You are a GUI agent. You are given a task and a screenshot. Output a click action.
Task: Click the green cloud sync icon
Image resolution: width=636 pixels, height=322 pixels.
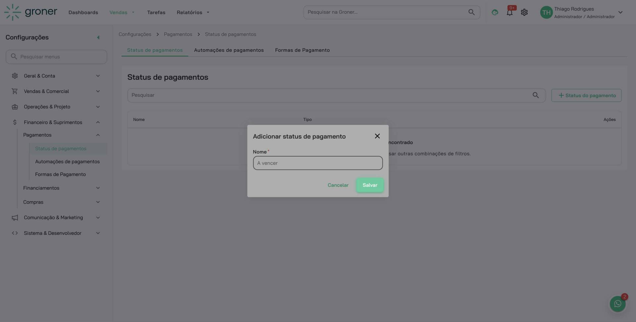(495, 13)
